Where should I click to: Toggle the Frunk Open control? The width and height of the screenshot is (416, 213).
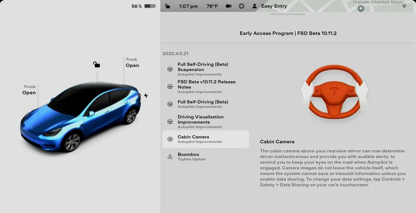click(29, 90)
